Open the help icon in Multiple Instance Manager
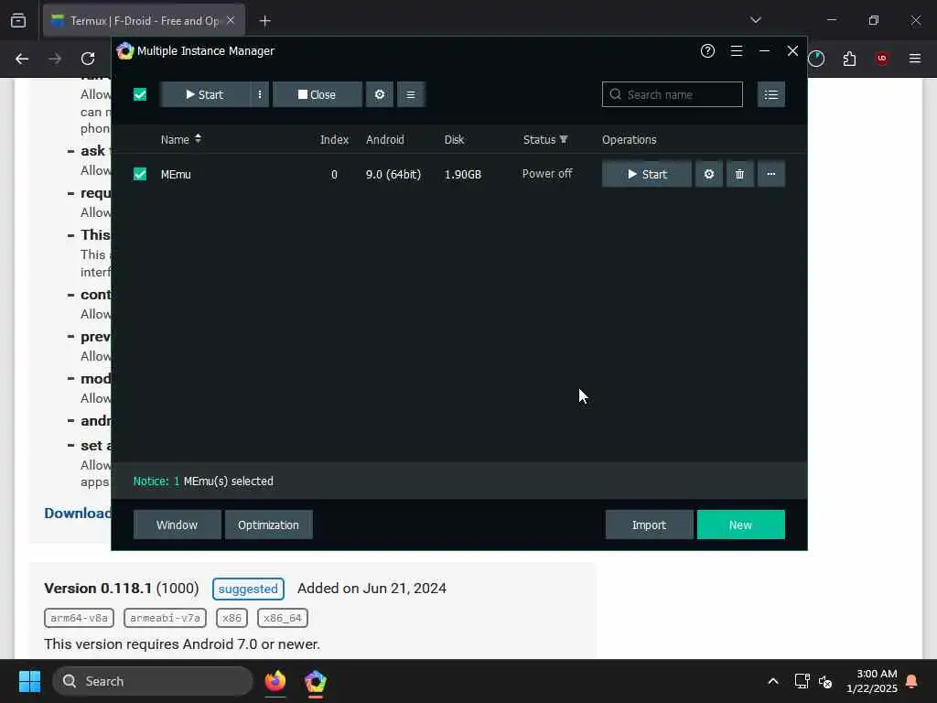The height and width of the screenshot is (703, 937). click(x=707, y=51)
